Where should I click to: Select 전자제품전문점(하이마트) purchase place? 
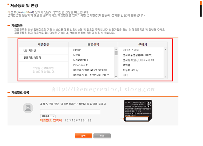click(x=137, y=55)
